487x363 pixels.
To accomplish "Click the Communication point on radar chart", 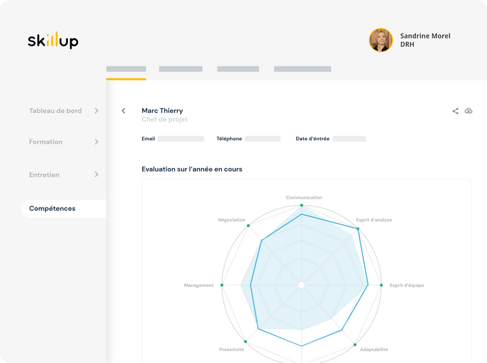I will [302, 205].
